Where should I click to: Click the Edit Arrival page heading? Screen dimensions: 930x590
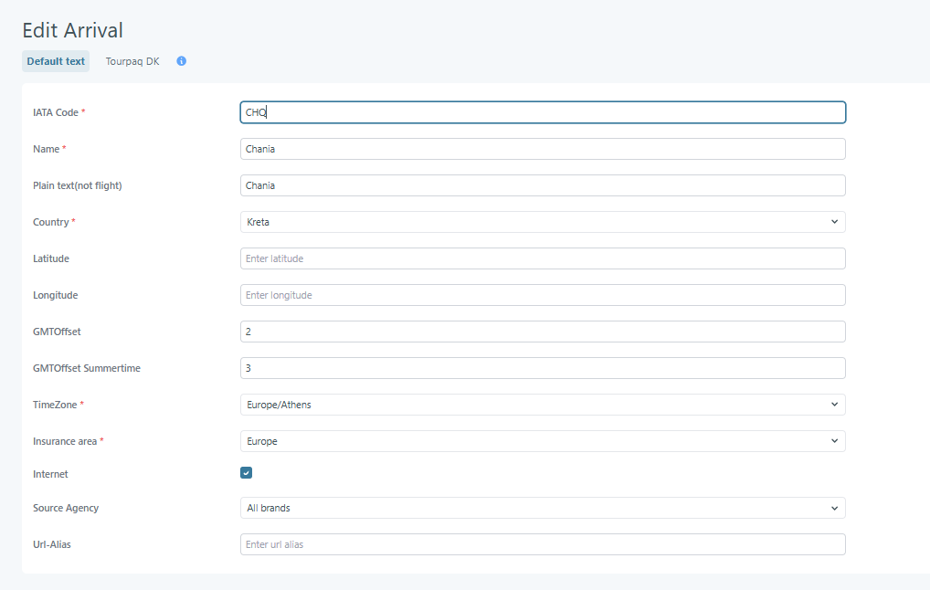tap(72, 30)
